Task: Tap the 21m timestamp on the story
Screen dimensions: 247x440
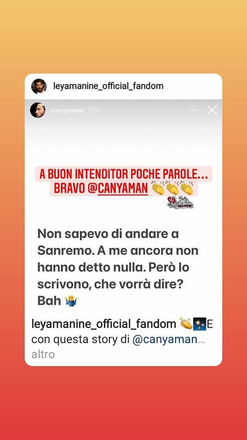Action: (x=94, y=110)
